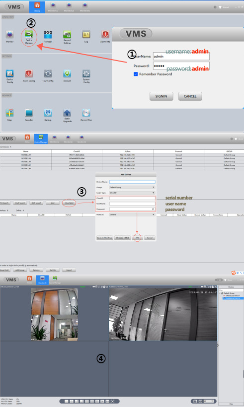244x407 pixels.
Task: Expand the Login Type dropdown
Action: point(132,193)
